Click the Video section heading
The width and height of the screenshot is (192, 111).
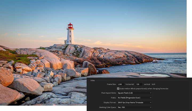click(93, 80)
